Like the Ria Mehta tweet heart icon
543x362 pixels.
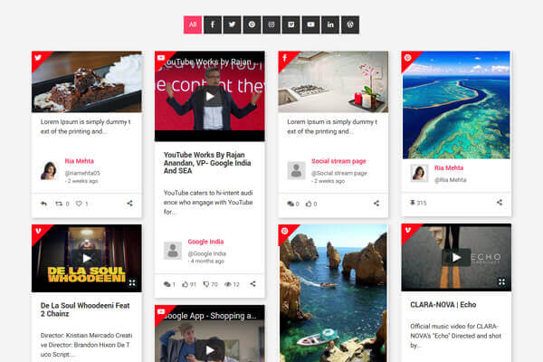coord(79,204)
